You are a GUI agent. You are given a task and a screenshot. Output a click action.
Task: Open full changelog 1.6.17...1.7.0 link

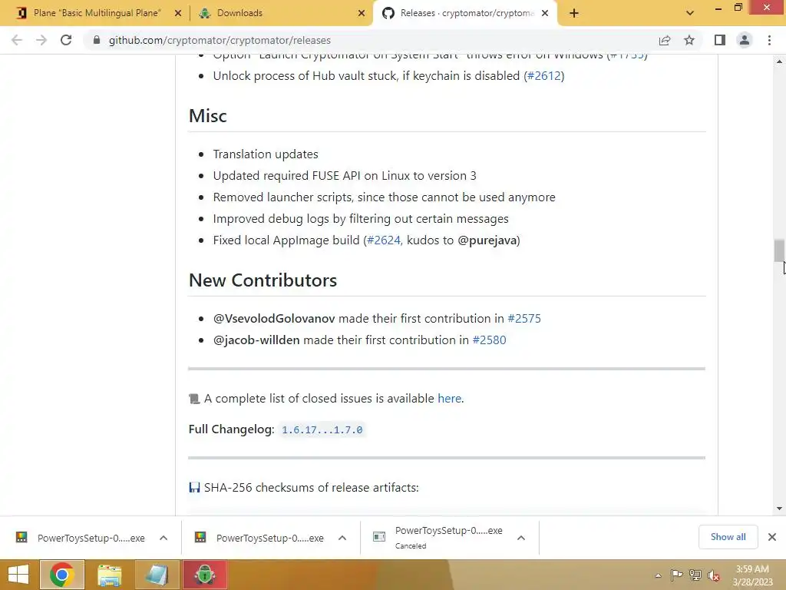[322, 430]
